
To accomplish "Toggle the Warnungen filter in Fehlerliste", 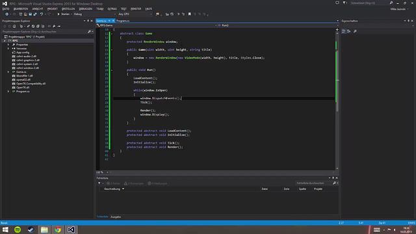I will tap(134, 183).
